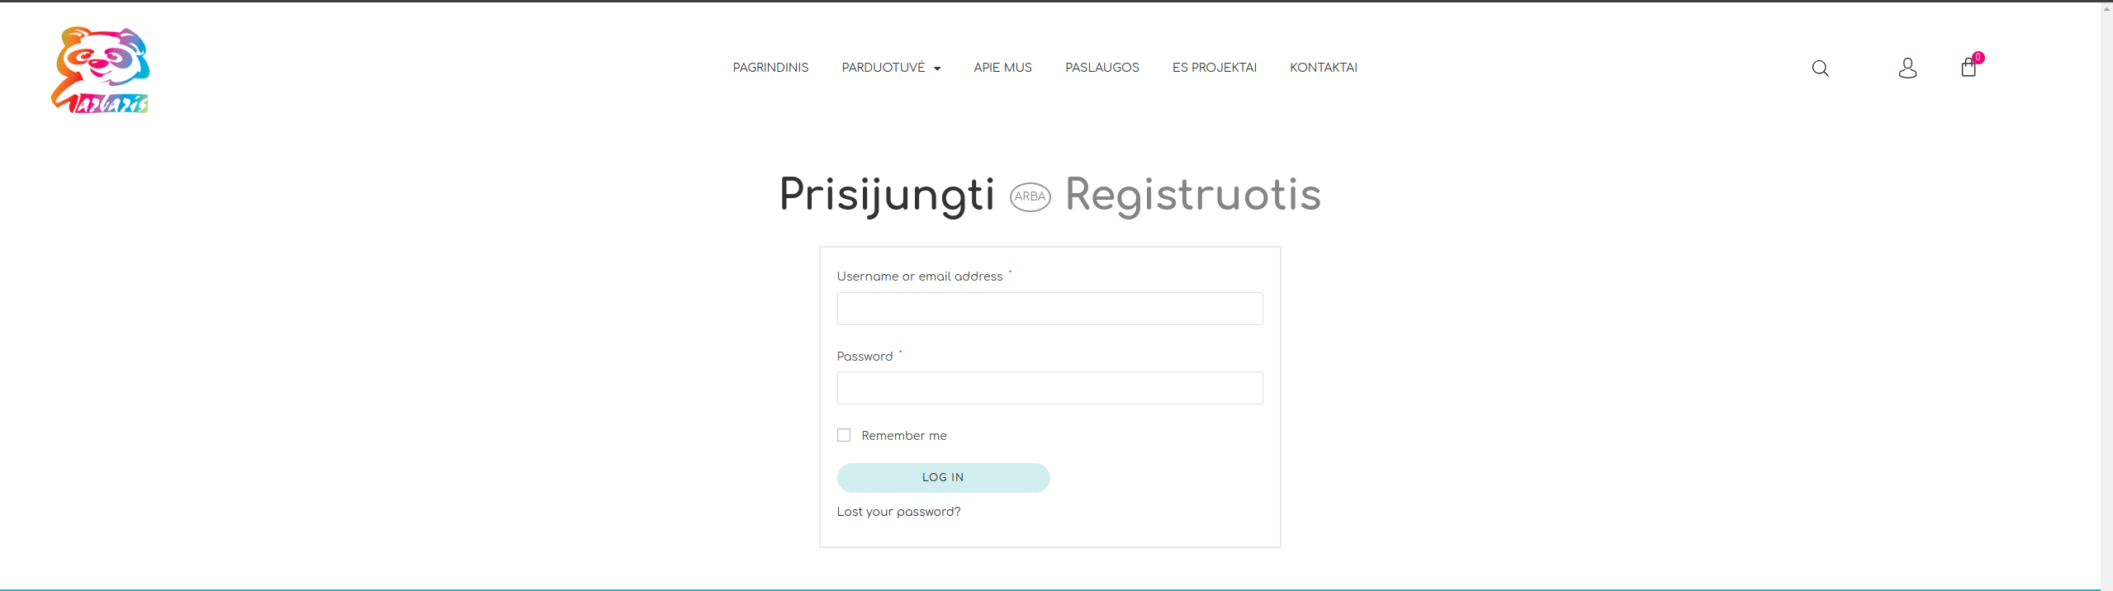Focus the Password input field
This screenshot has height=591, width=2113.
[1049, 388]
